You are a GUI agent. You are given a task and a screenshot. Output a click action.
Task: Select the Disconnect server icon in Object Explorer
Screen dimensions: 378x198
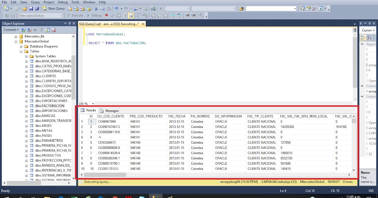point(29,30)
